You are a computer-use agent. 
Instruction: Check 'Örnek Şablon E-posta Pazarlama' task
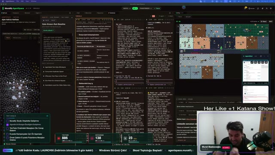click(7, 138)
